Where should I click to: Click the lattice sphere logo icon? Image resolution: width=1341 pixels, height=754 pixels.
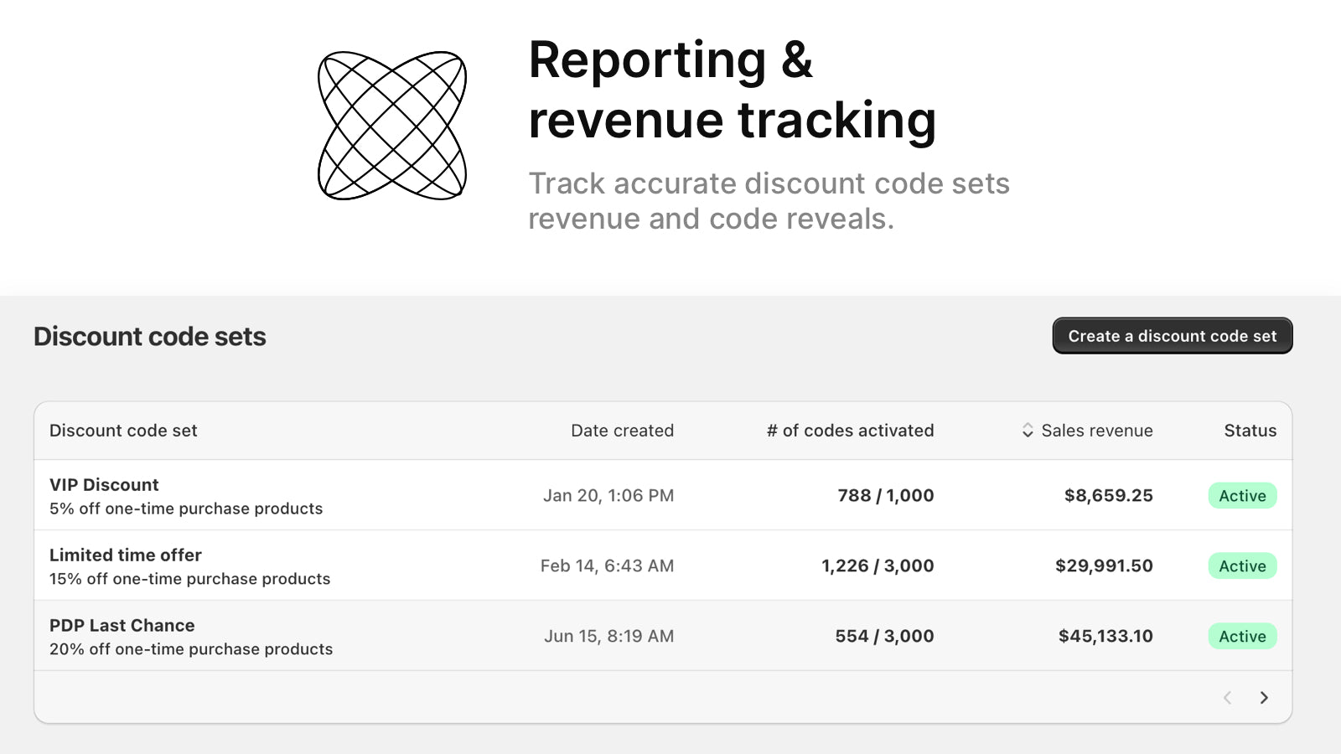click(x=392, y=126)
